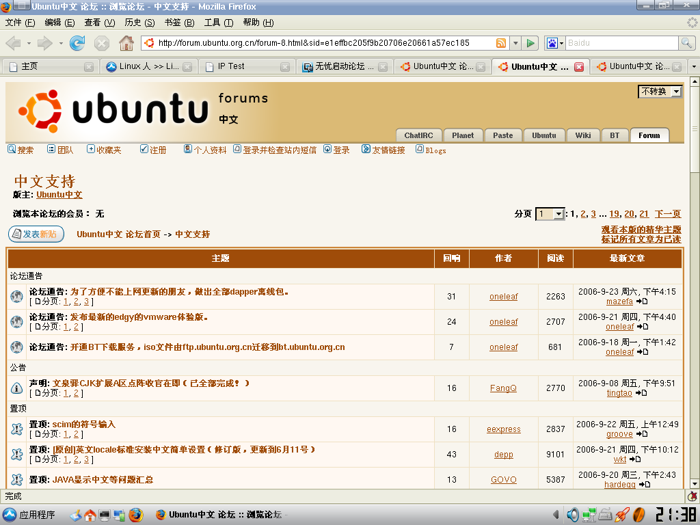Open the 编辑 (E) menu
Image resolution: width=700 pixels, height=525 pixels.
[x=60, y=23]
